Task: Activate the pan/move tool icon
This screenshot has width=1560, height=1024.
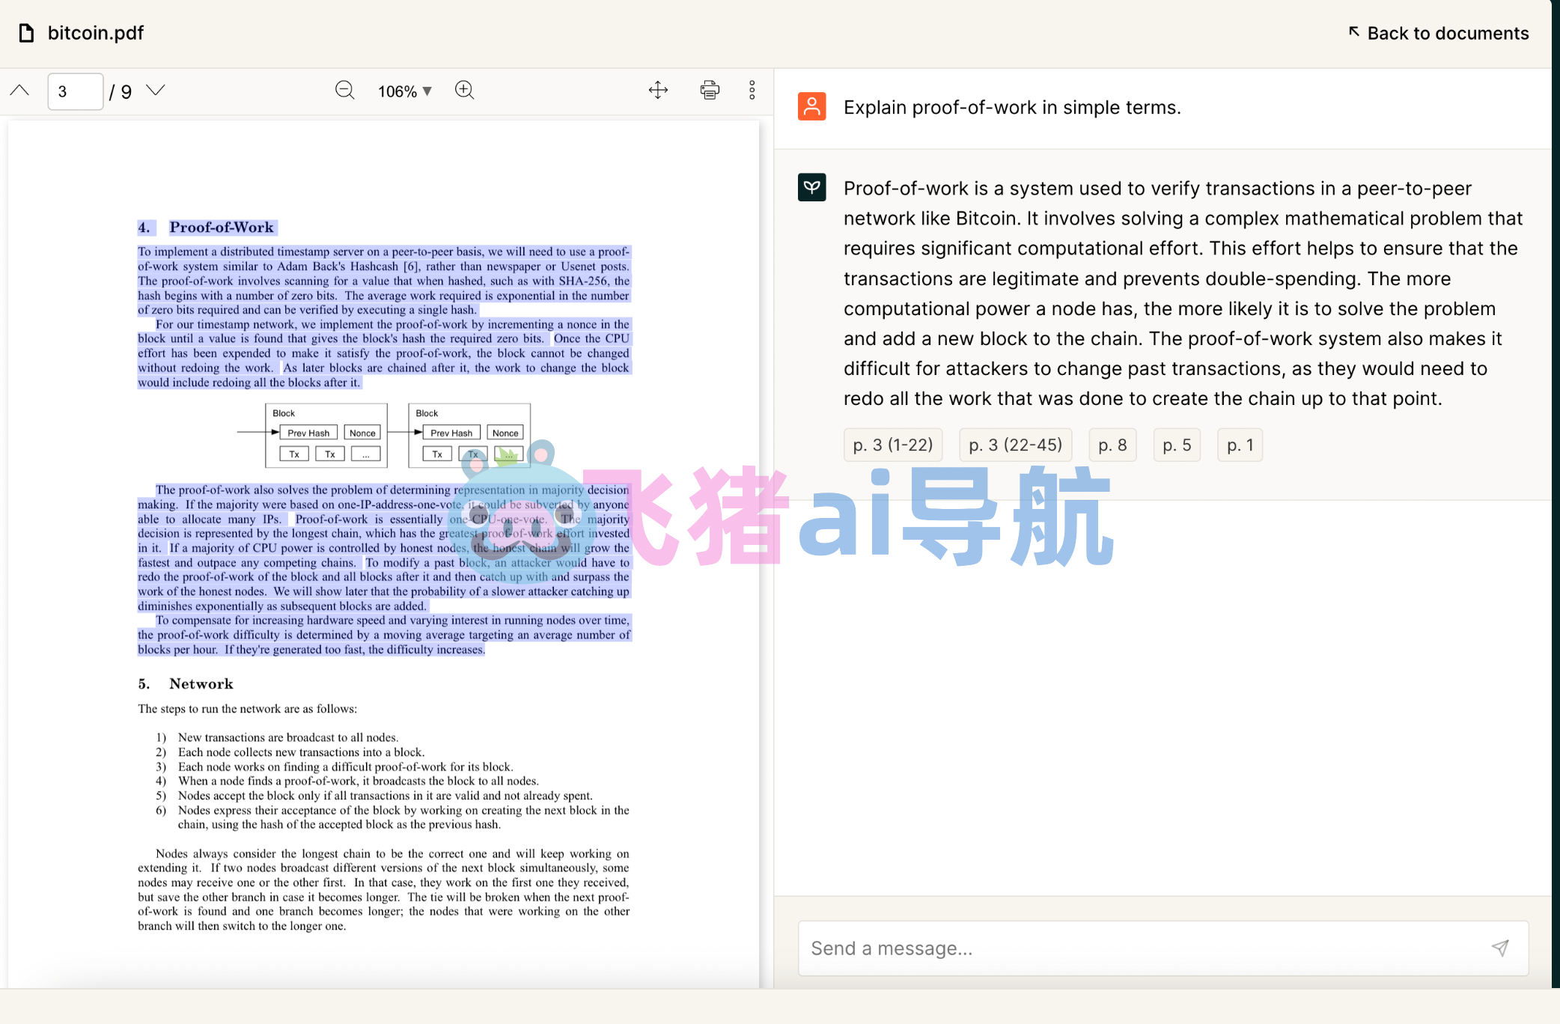Action: pyautogui.click(x=658, y=91)
